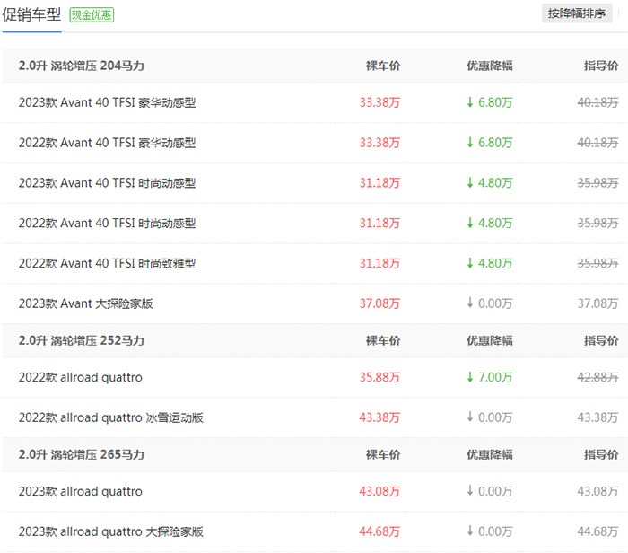Click the discount arrow in the 2023款 豪华动感型 row

[x=469, y=103]
